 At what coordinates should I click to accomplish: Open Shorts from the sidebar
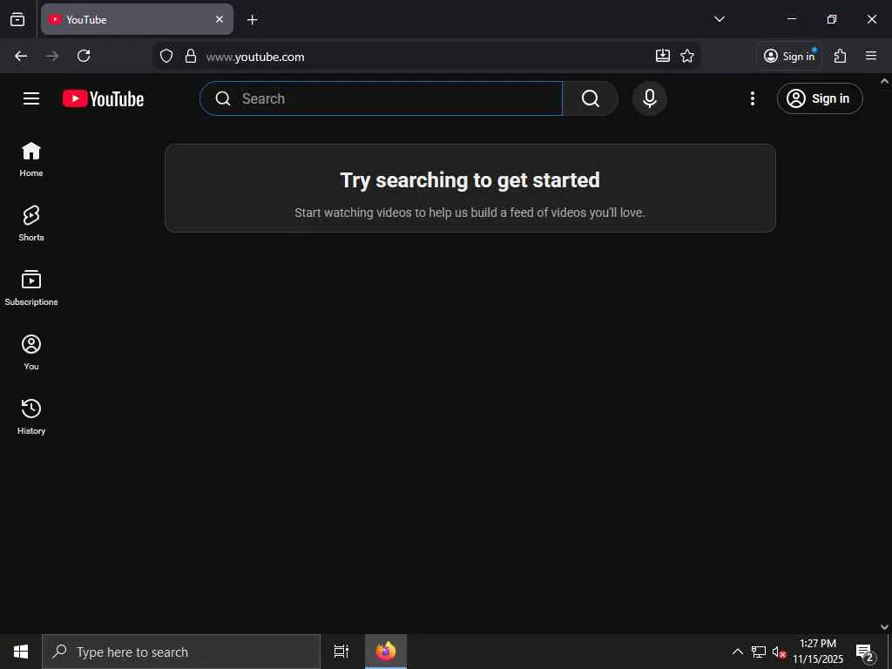click(31, 224)
